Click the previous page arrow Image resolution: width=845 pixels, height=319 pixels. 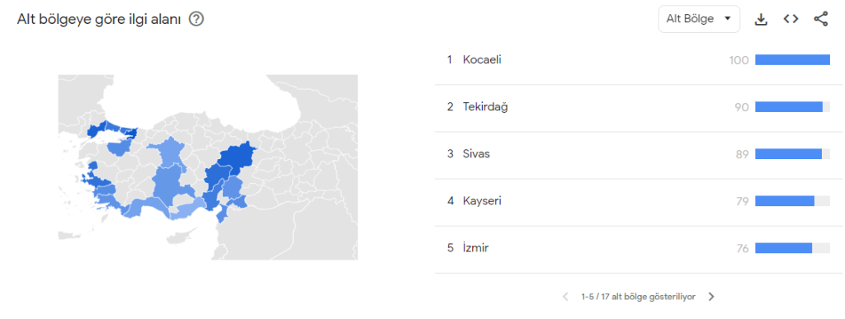click(x=565, y=297)
